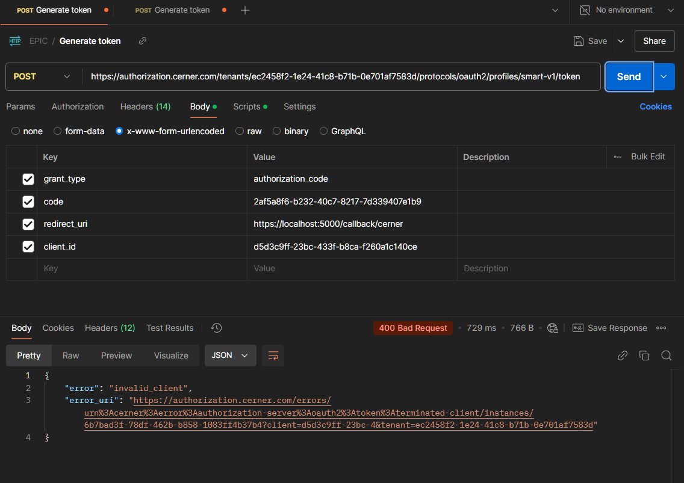Click the Save floppy disk icon

coord(579,41)
